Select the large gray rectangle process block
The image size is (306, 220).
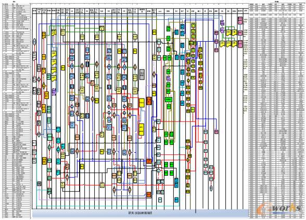point(142,75)
